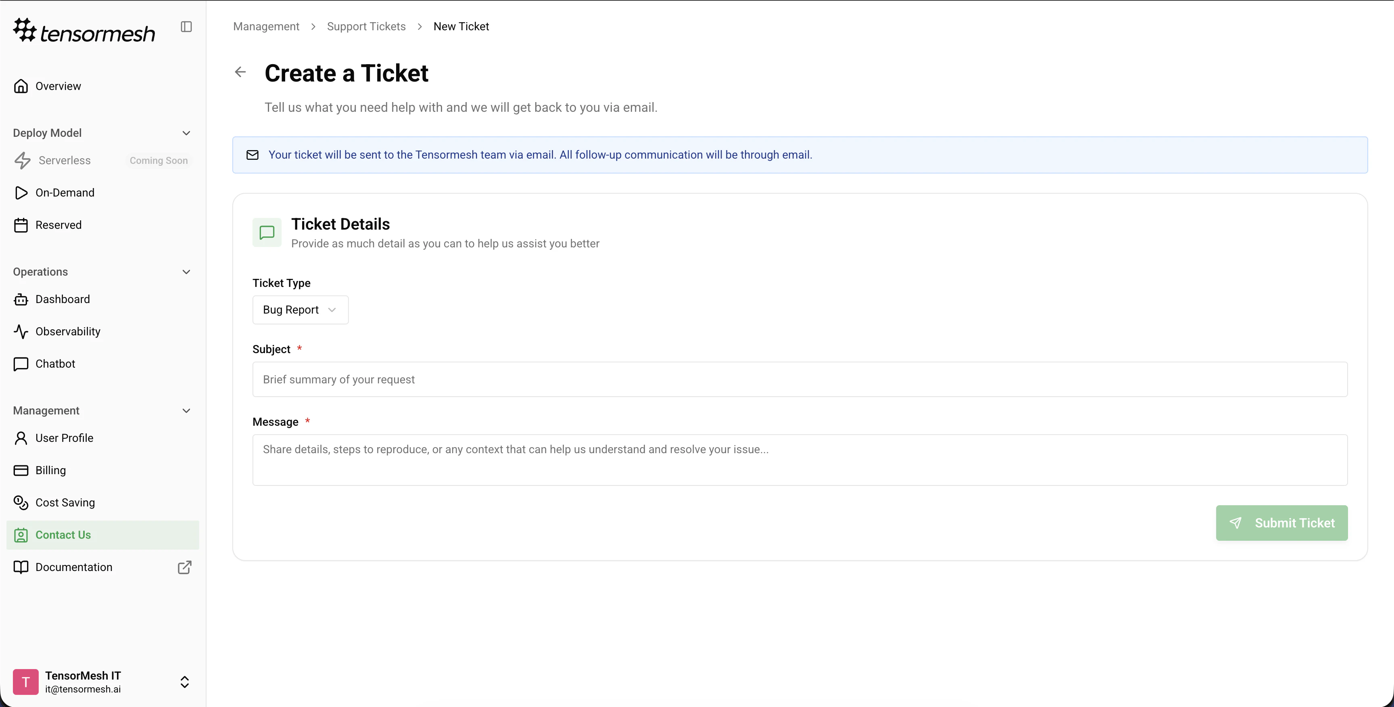The height and width of the screenshot is (707, 1394).
Task: Open Support Tickets from the breadcrumb
Action: 366,26
